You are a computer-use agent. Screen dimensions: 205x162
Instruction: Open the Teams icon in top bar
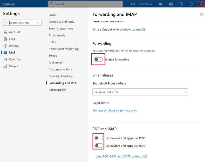(x=161, y=4)
